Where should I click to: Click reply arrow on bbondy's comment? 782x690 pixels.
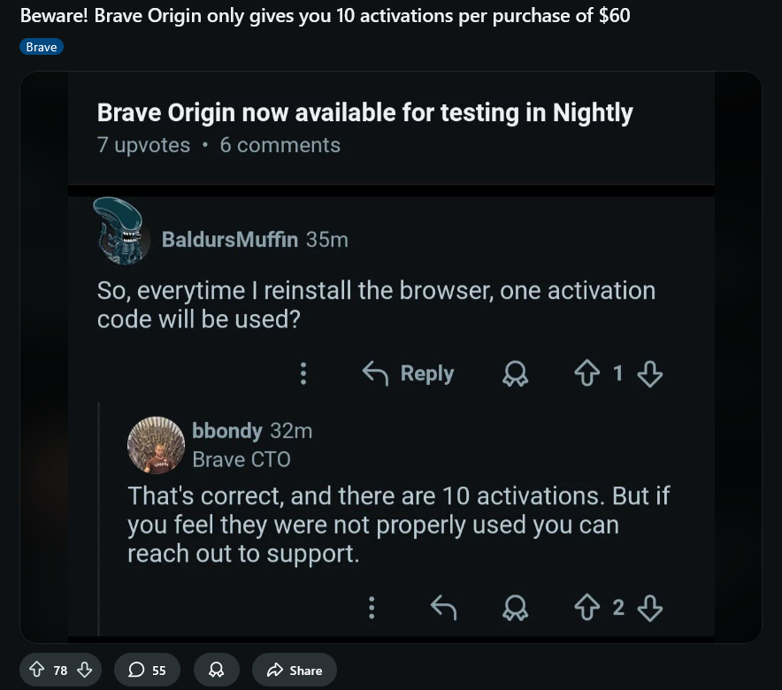(x=443, y=607)
